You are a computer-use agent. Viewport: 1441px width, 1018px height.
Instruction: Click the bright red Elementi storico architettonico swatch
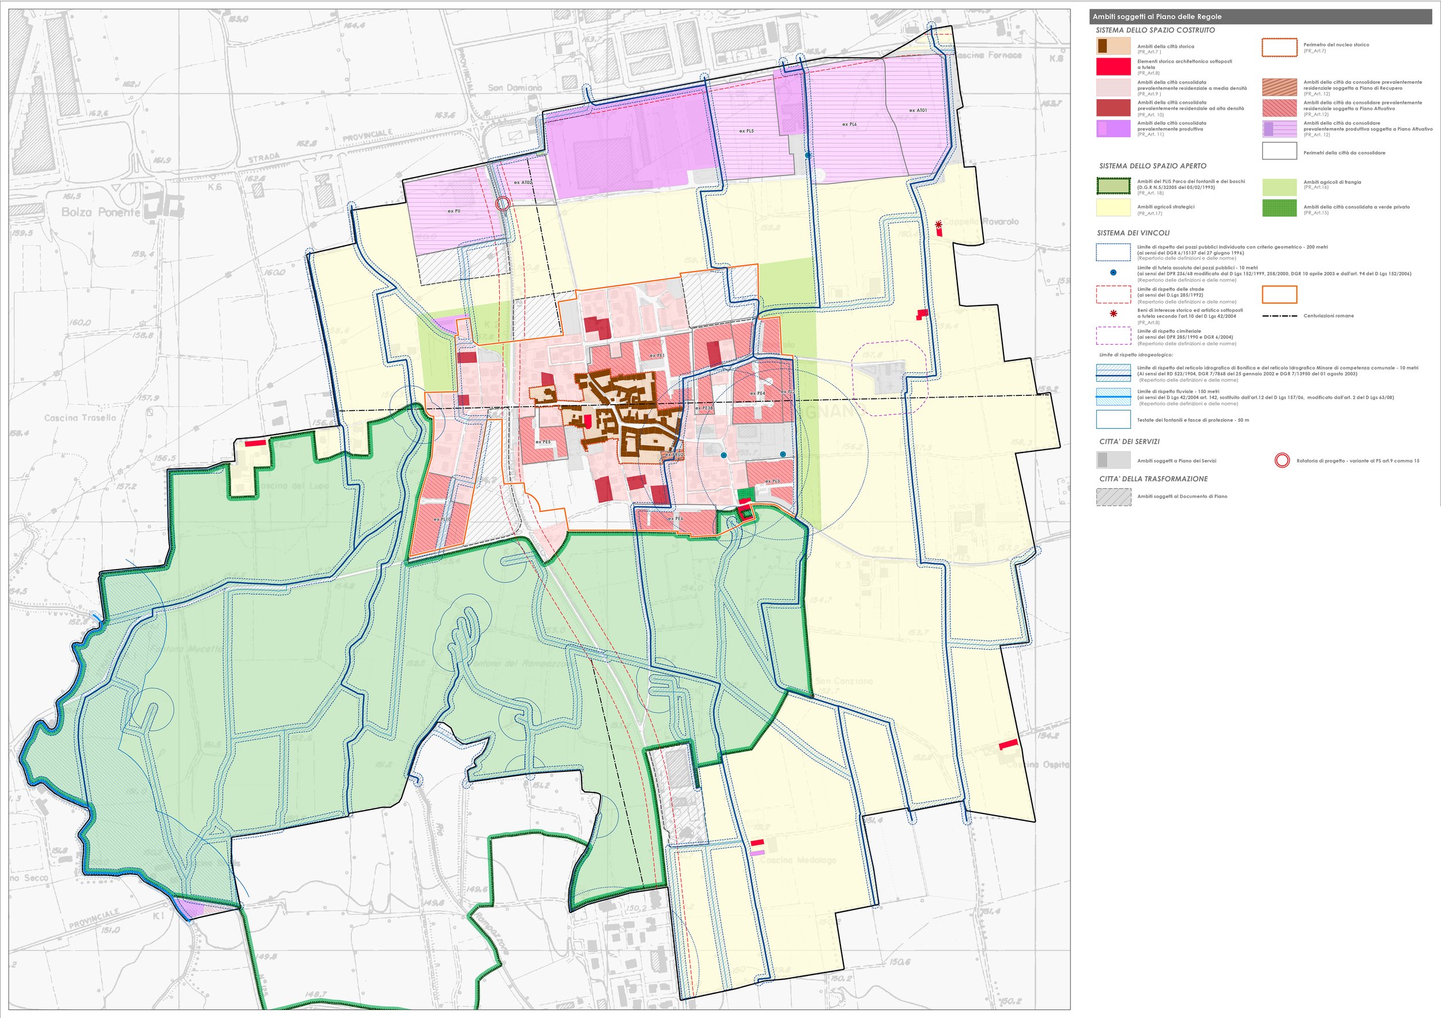[1114, 66]
